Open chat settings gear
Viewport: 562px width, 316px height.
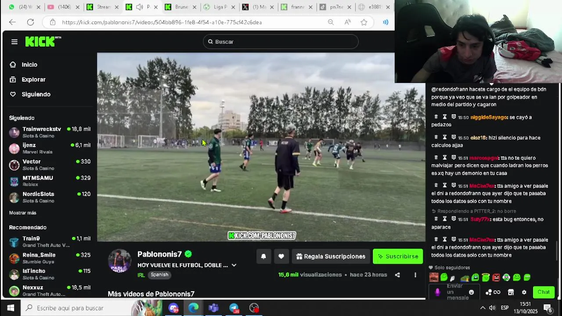click(x=524, y=292)
